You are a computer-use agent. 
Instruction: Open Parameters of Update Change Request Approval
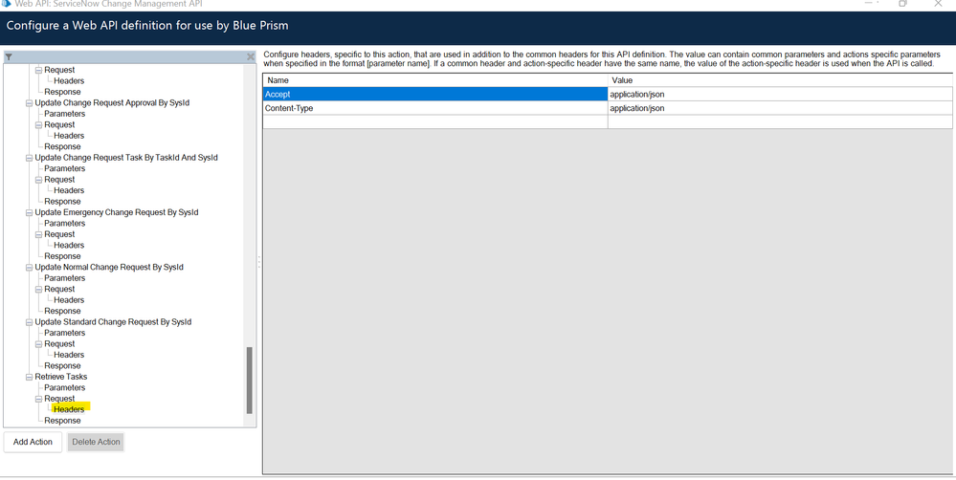tap(65, 114)
